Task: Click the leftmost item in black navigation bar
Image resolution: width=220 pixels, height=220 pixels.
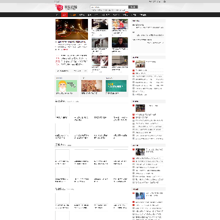Action: 57,15
